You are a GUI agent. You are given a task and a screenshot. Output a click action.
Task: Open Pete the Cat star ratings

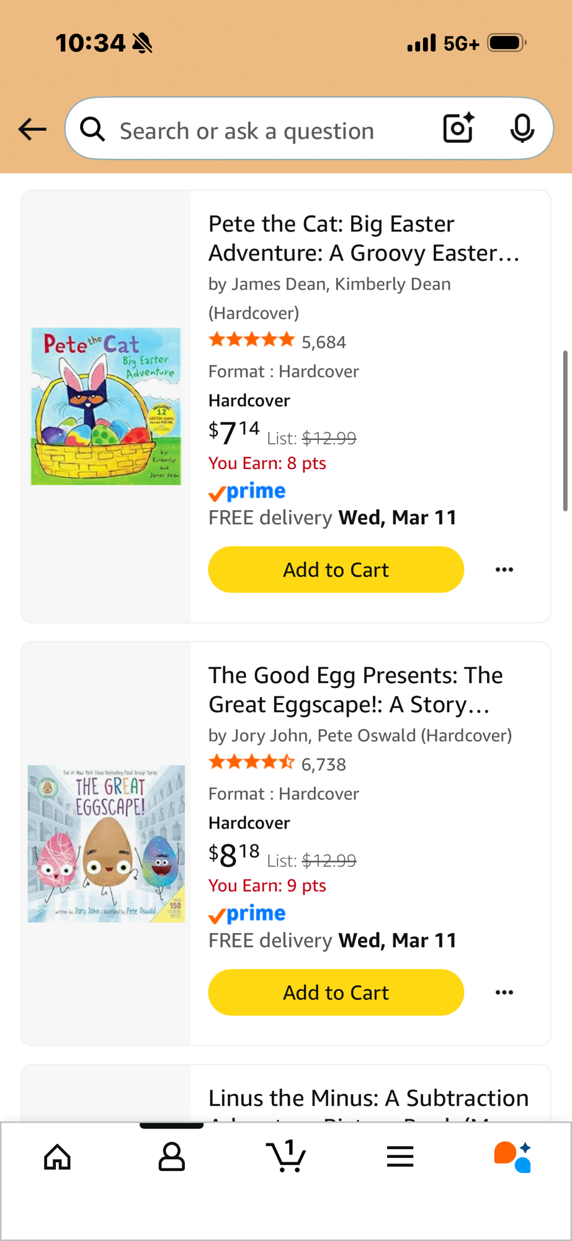coord(252,340)
